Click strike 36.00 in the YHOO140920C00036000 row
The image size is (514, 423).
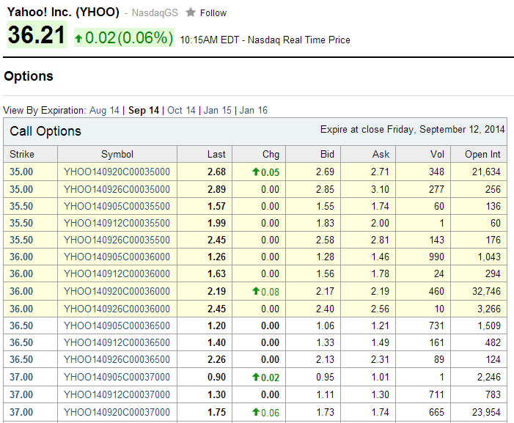tap(21, 291)
